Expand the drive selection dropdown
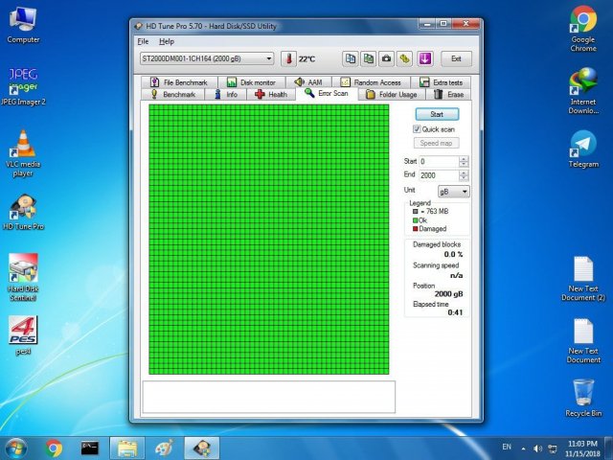Screen dimensions: 613x460 [x=269, y=58]
